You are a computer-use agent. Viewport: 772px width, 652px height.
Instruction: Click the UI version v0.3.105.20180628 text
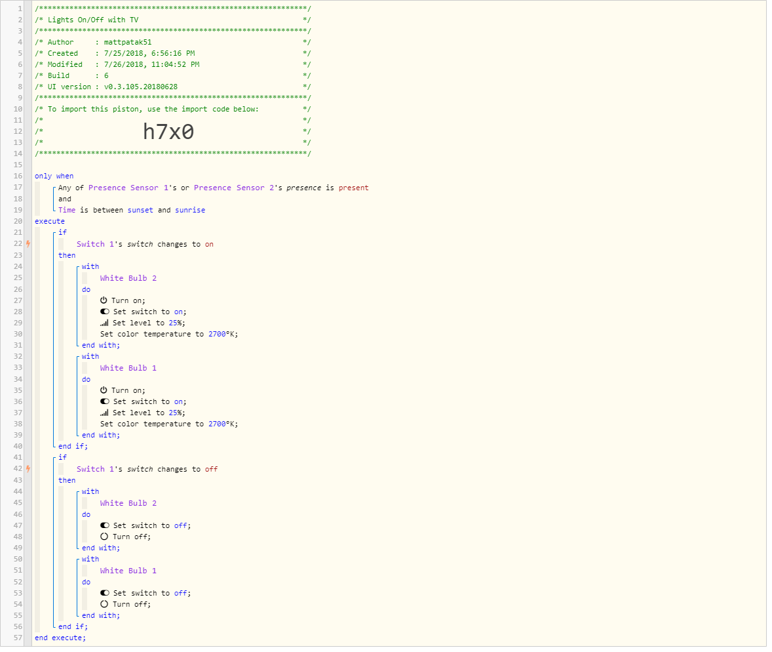[x=141, y=87]
